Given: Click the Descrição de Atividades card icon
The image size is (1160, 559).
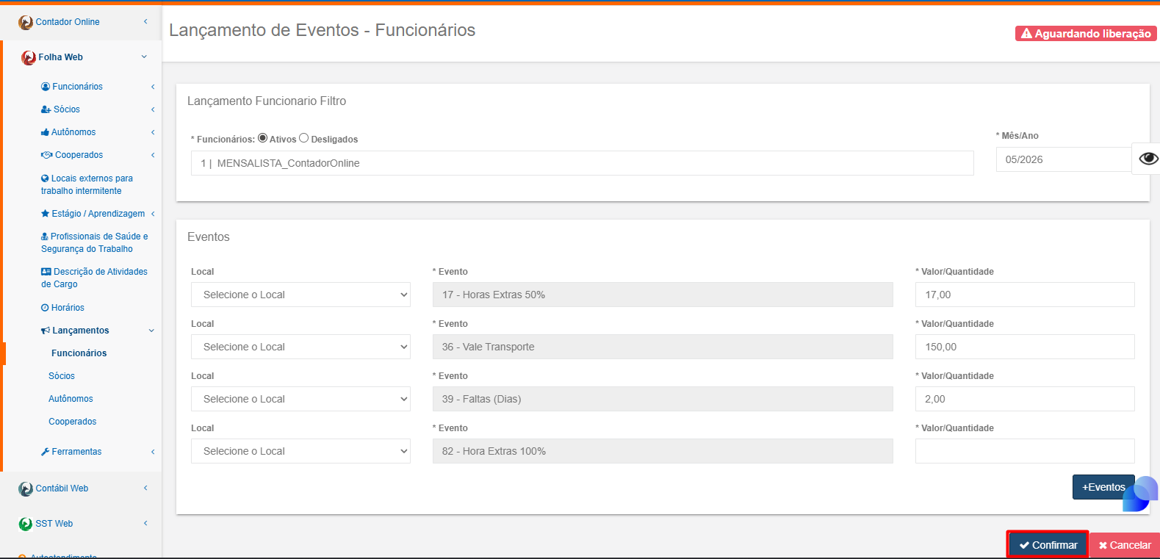Looking at the screenshot, I should point(46,272).
